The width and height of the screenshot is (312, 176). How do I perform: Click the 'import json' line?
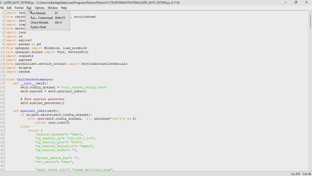(16, 33)
